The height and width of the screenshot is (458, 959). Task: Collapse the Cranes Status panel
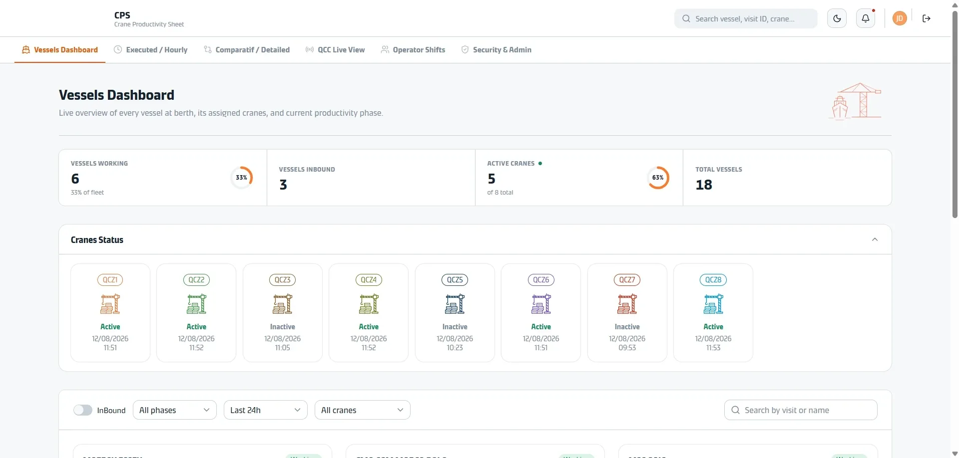click(875, 239)
